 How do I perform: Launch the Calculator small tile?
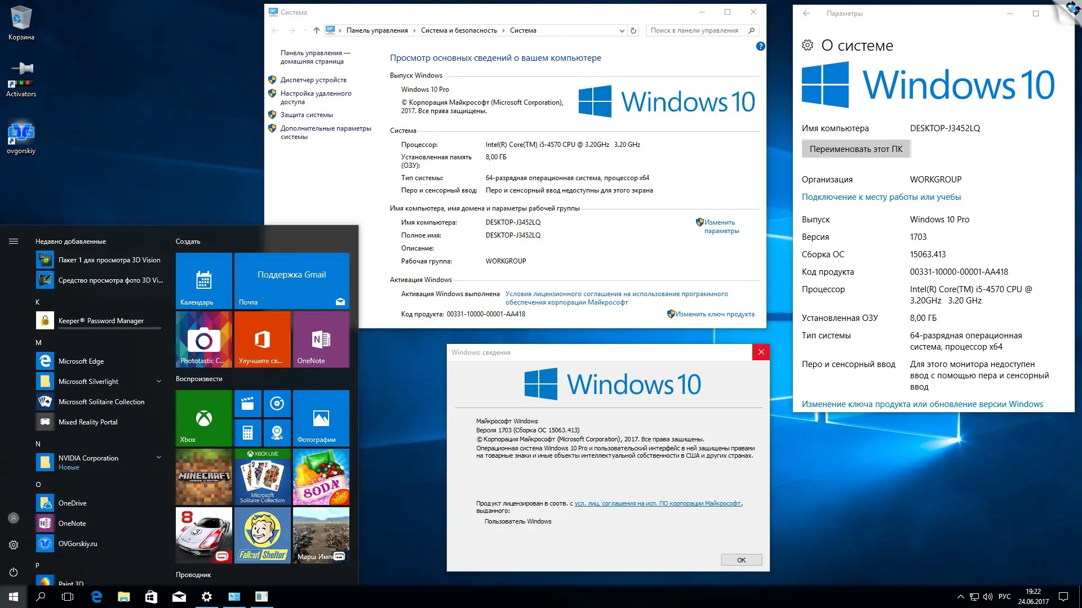point(247,432)
